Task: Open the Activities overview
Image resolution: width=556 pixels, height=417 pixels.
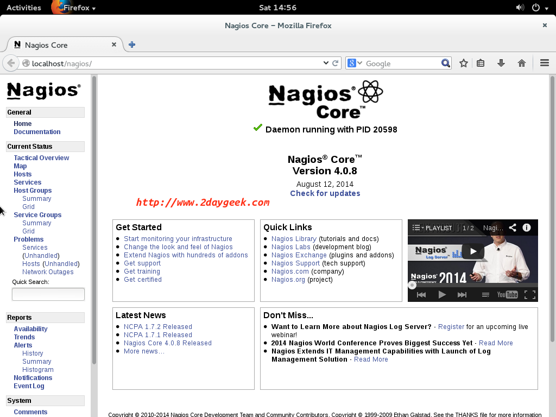Action: click(x=24, y=8)
